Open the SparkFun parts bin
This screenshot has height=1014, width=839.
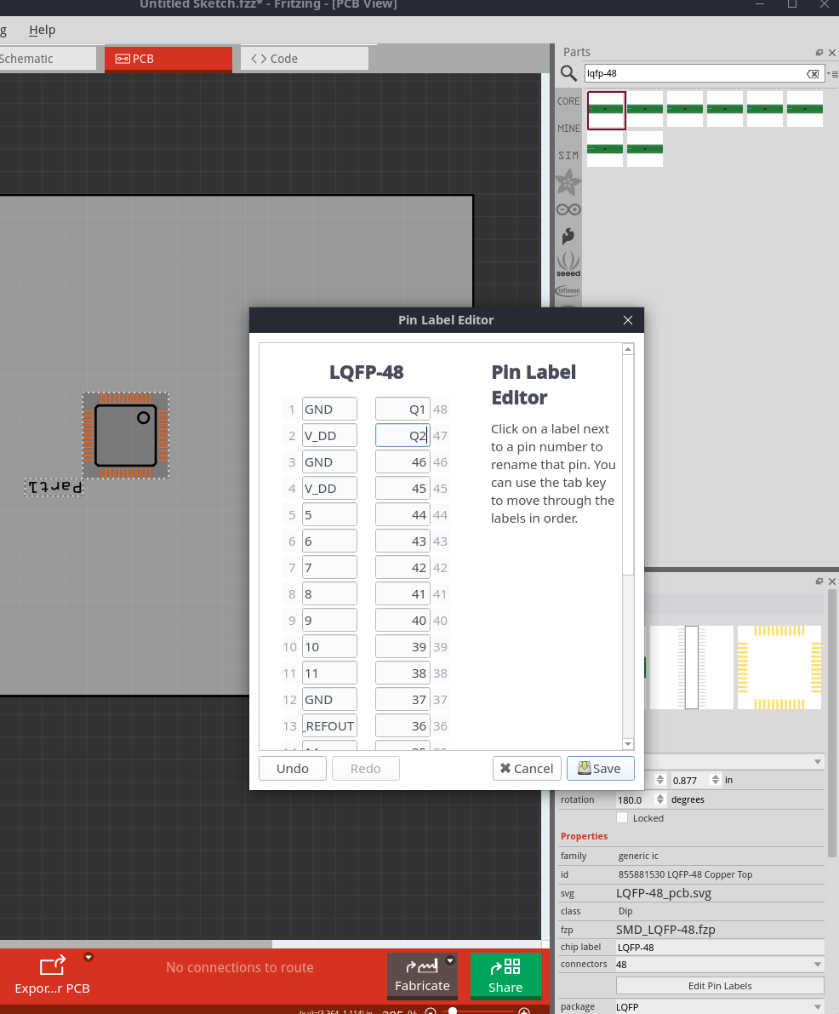coord(568,236)
